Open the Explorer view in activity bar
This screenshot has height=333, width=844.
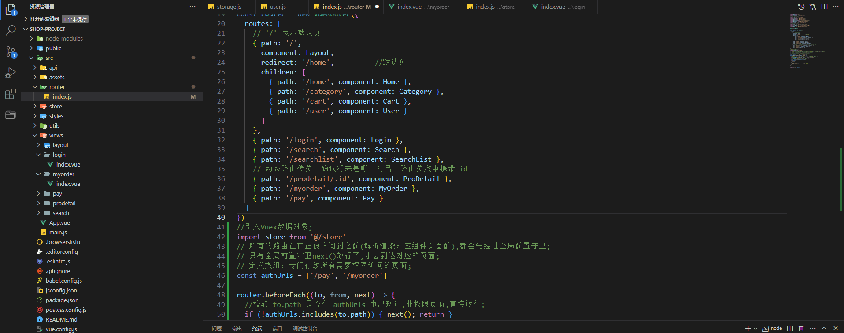pos(11,9)
